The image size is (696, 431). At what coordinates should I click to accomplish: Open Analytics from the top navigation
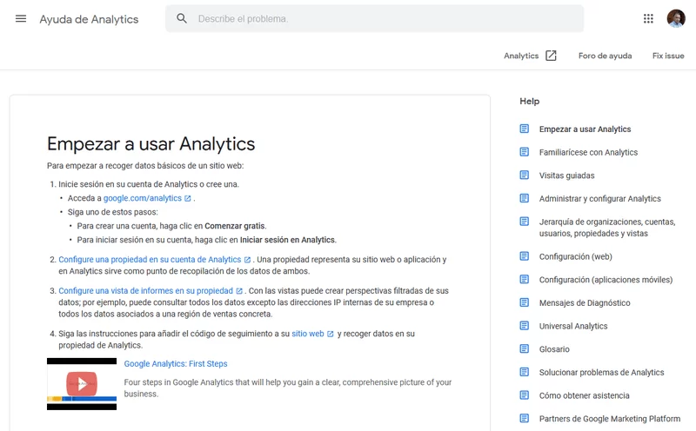point(521,56)
